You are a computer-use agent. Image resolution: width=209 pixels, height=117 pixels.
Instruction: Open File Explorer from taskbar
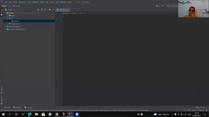point(37,114)
